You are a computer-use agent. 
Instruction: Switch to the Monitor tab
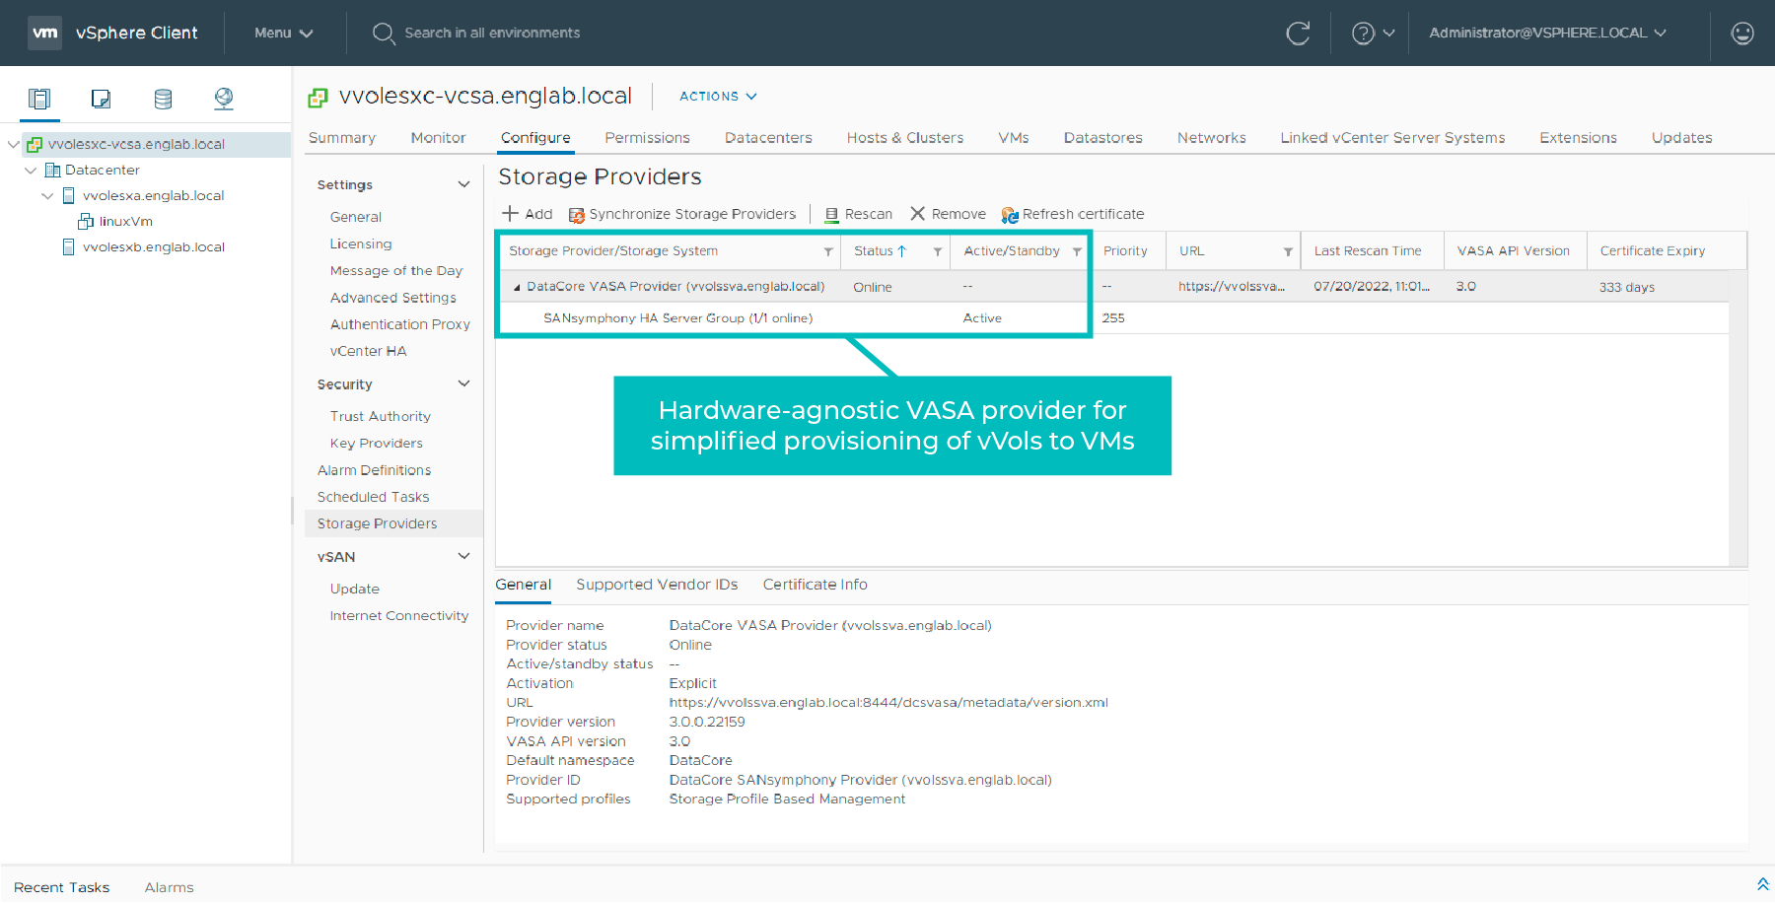point(438,138)
